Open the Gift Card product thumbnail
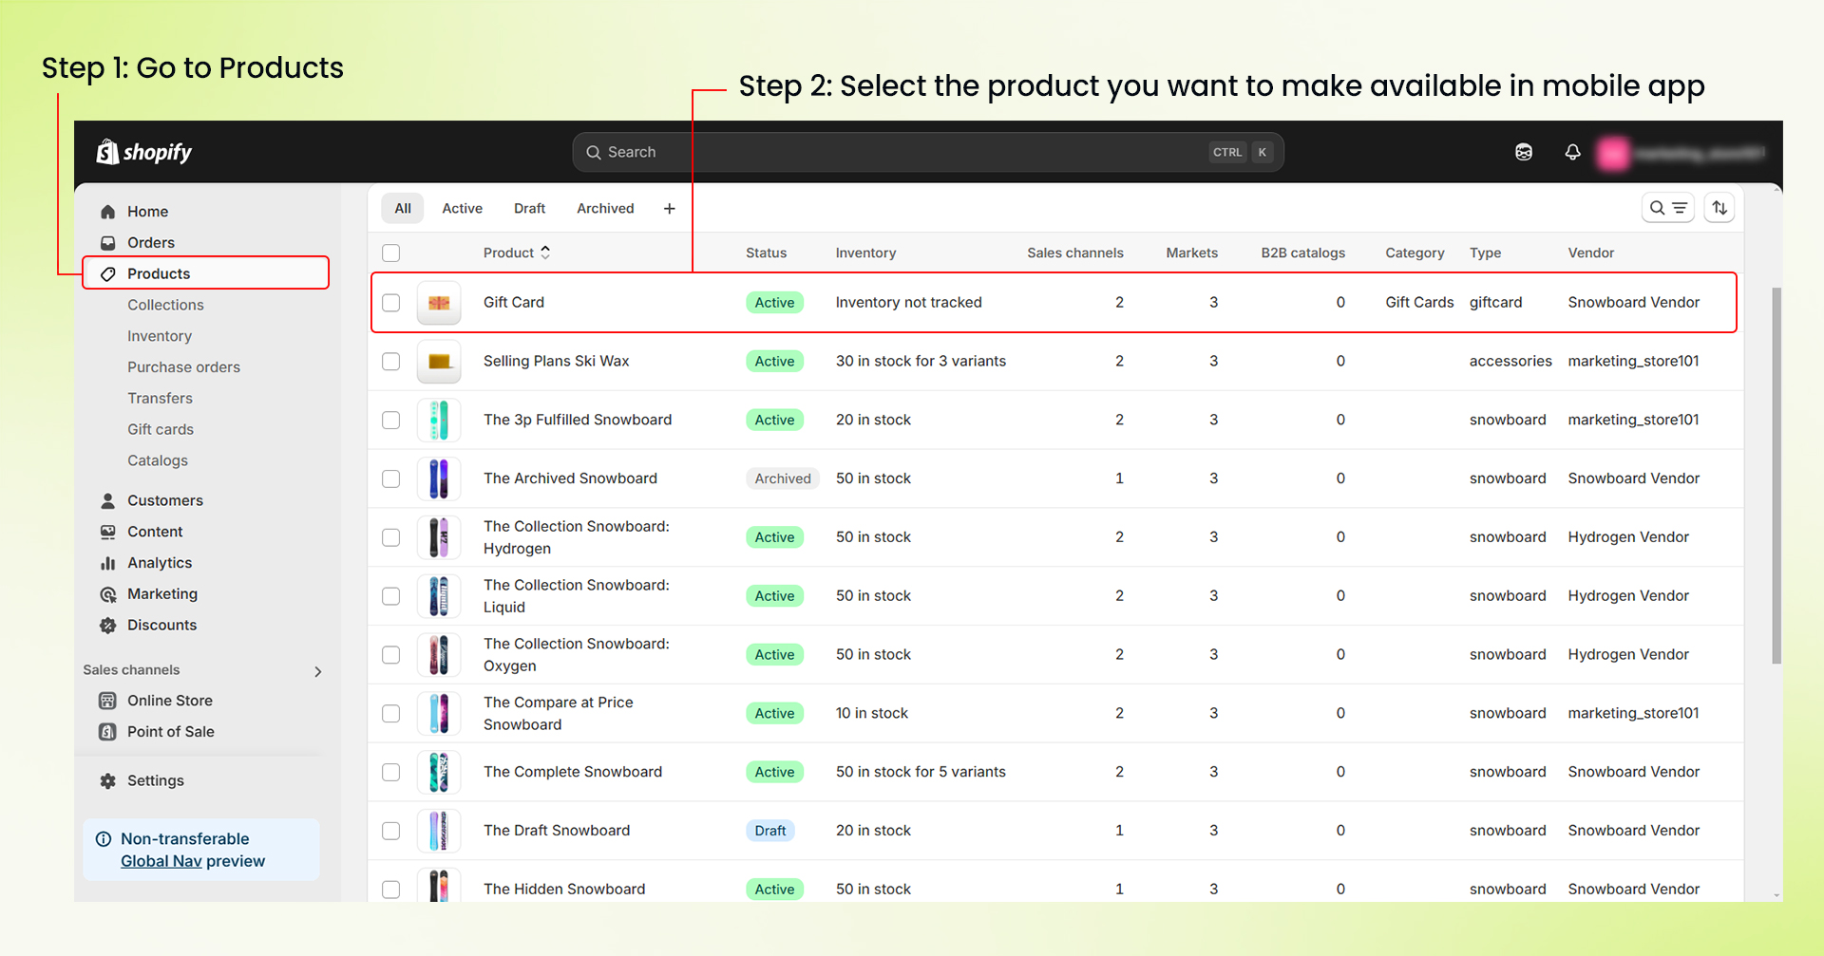 tap(438, 302)
